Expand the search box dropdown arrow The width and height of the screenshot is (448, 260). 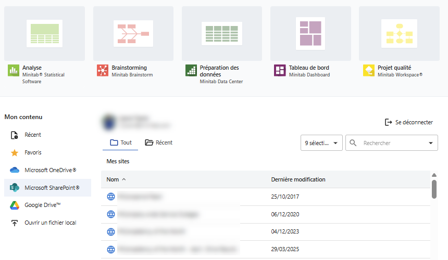(431, 143)
